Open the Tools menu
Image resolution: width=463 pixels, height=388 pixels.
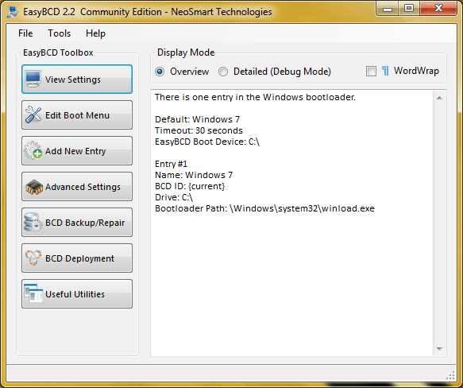pos(59,33)
